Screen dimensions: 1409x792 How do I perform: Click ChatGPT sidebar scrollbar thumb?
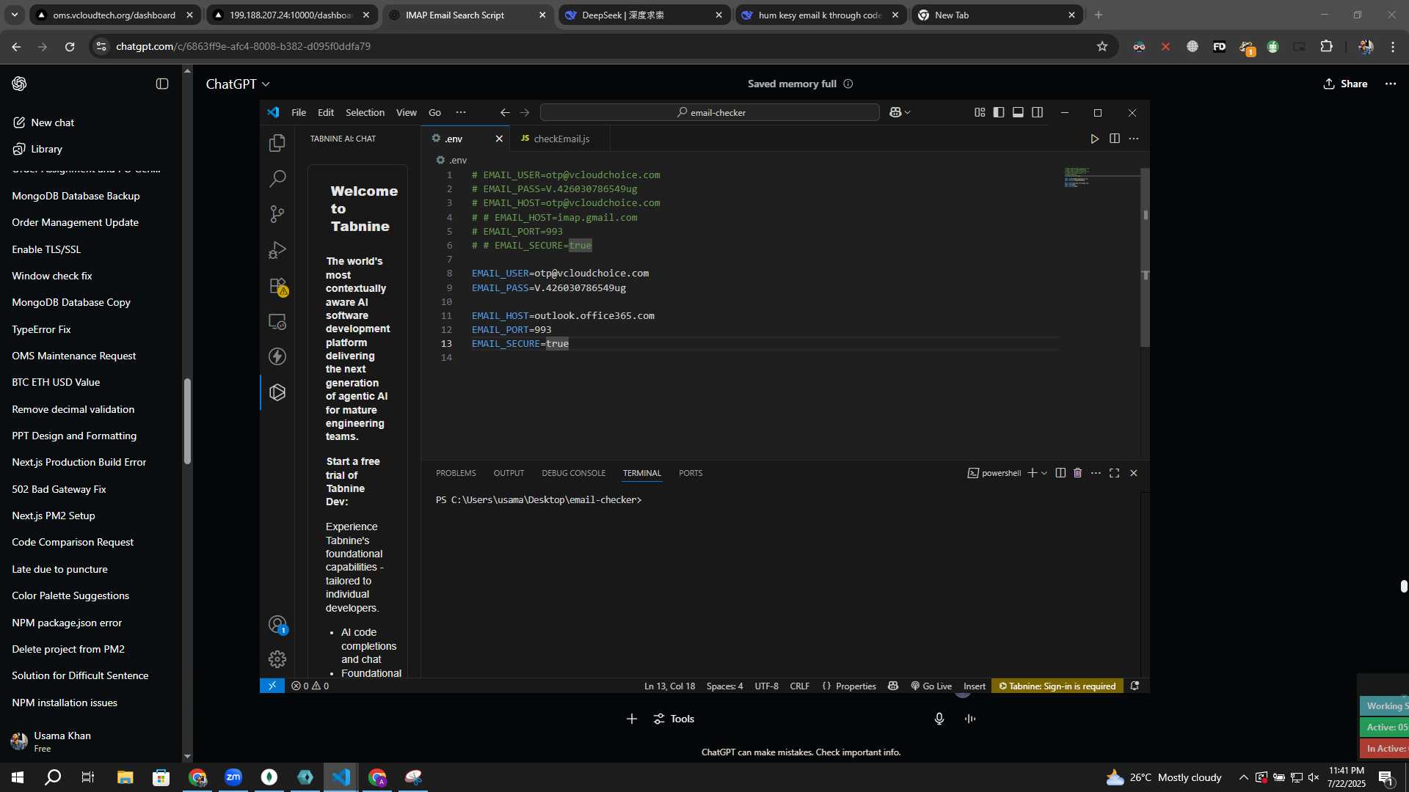click(x=187, y=421)
